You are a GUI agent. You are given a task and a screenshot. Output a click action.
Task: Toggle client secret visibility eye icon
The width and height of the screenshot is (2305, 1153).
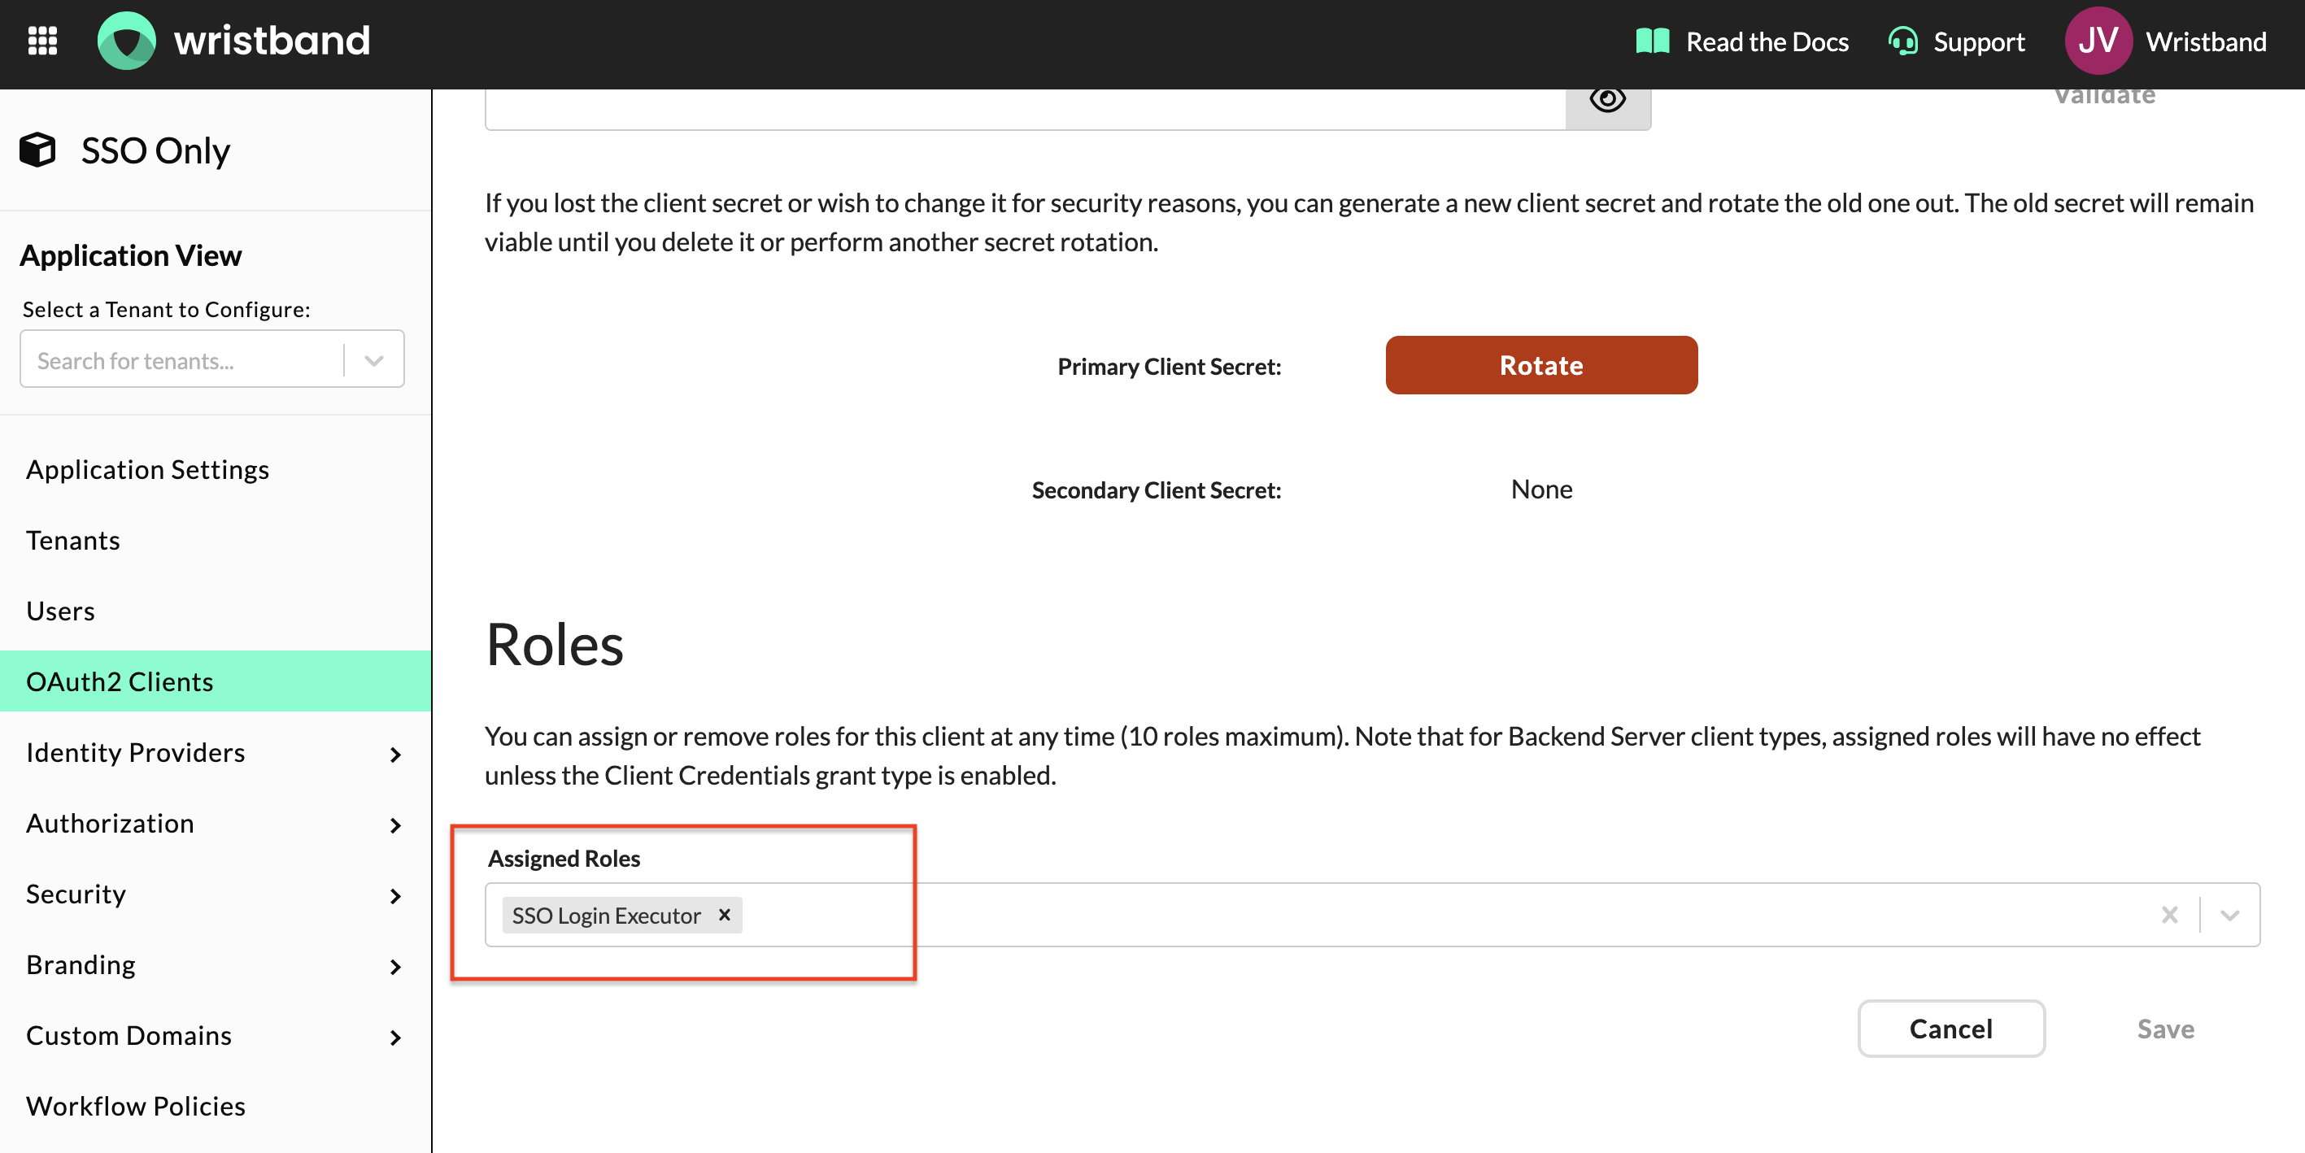coord(1607,98)
